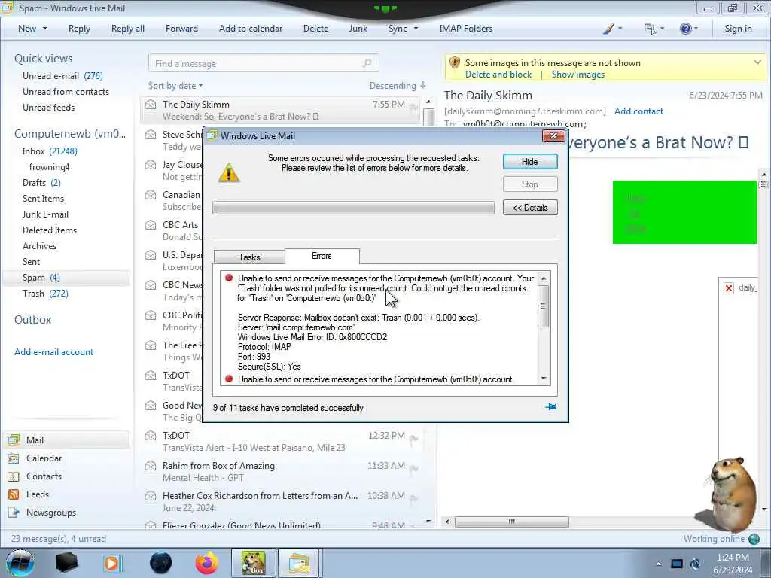Open the Junk E-mail folder
The image size is (771, 578).
[x=45, y=214]
